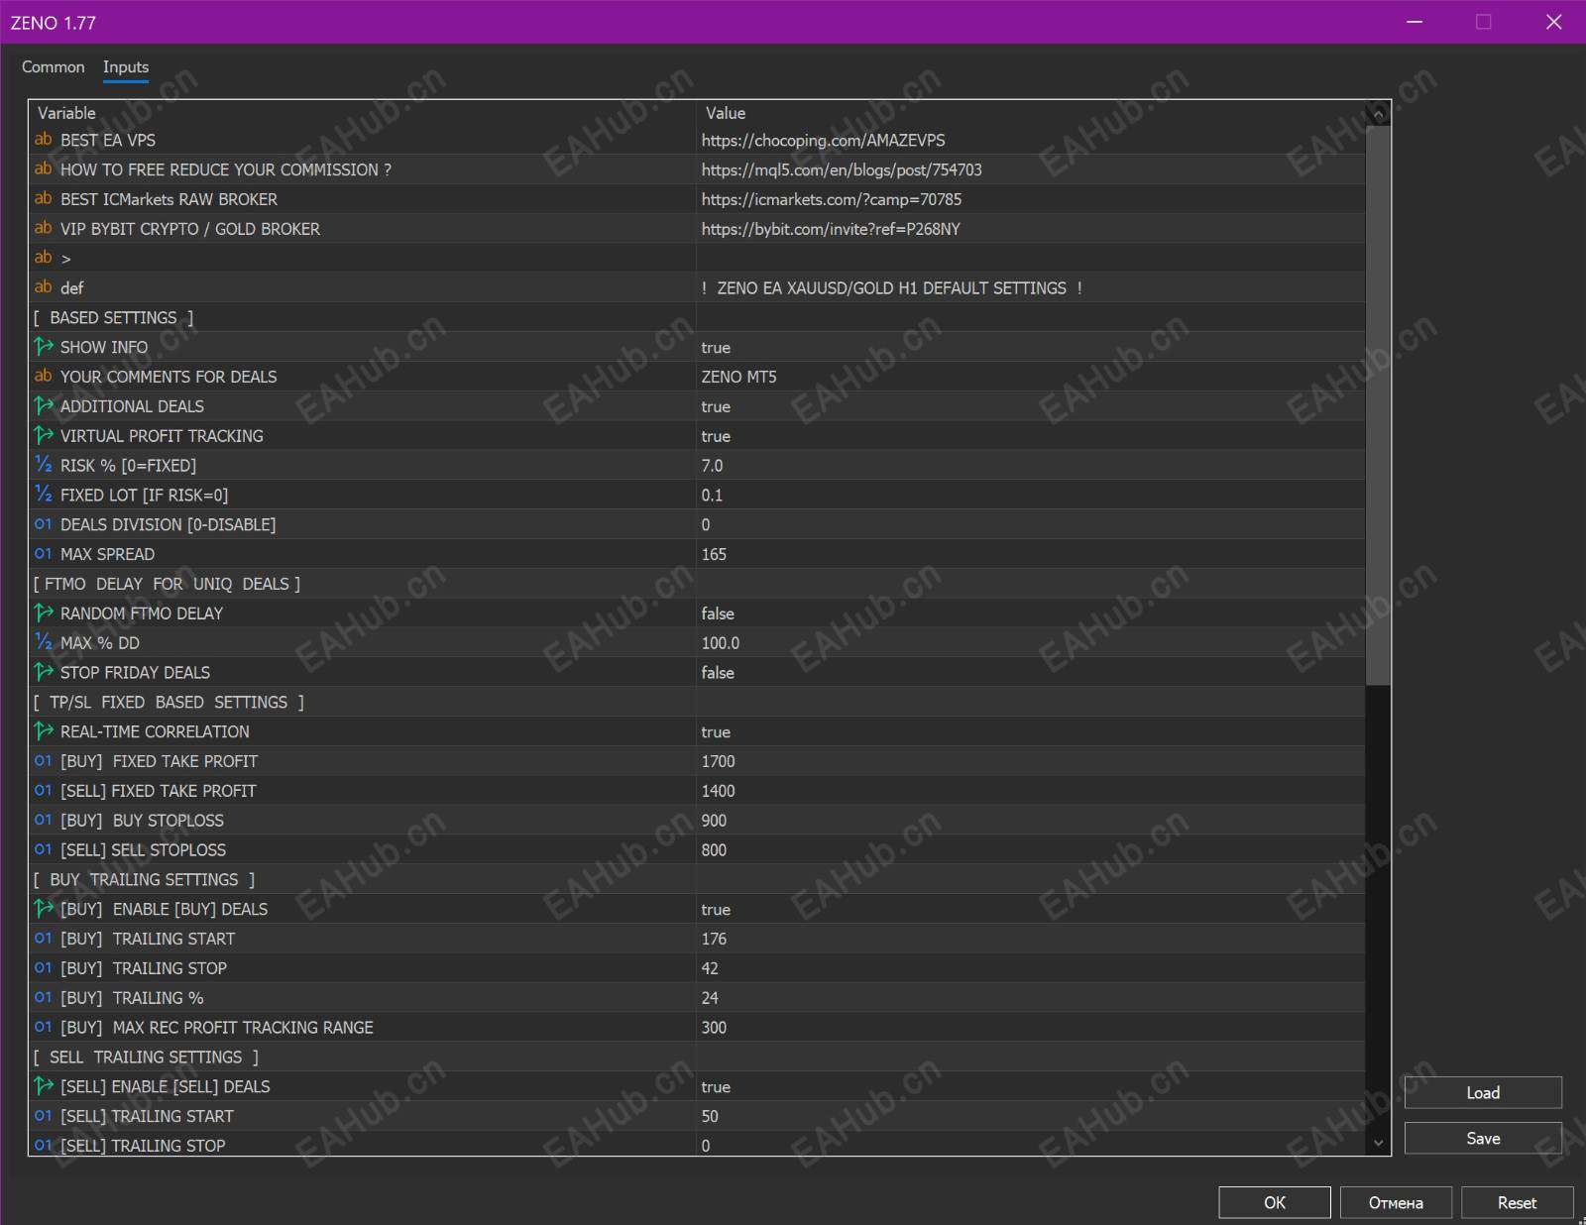Click the double-type icon beside FIXED LOT [IF RISK=0]
This screenshot has width=1586, height=1225.
tap(43, 495)
